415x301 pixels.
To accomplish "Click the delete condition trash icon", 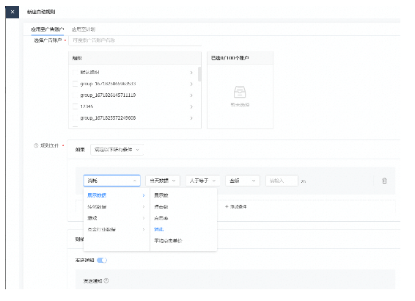I will tap(384, 181).
